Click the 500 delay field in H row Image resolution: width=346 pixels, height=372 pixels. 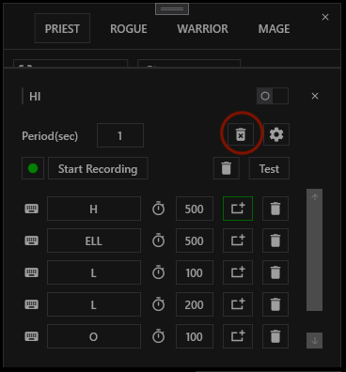(195, 209)
